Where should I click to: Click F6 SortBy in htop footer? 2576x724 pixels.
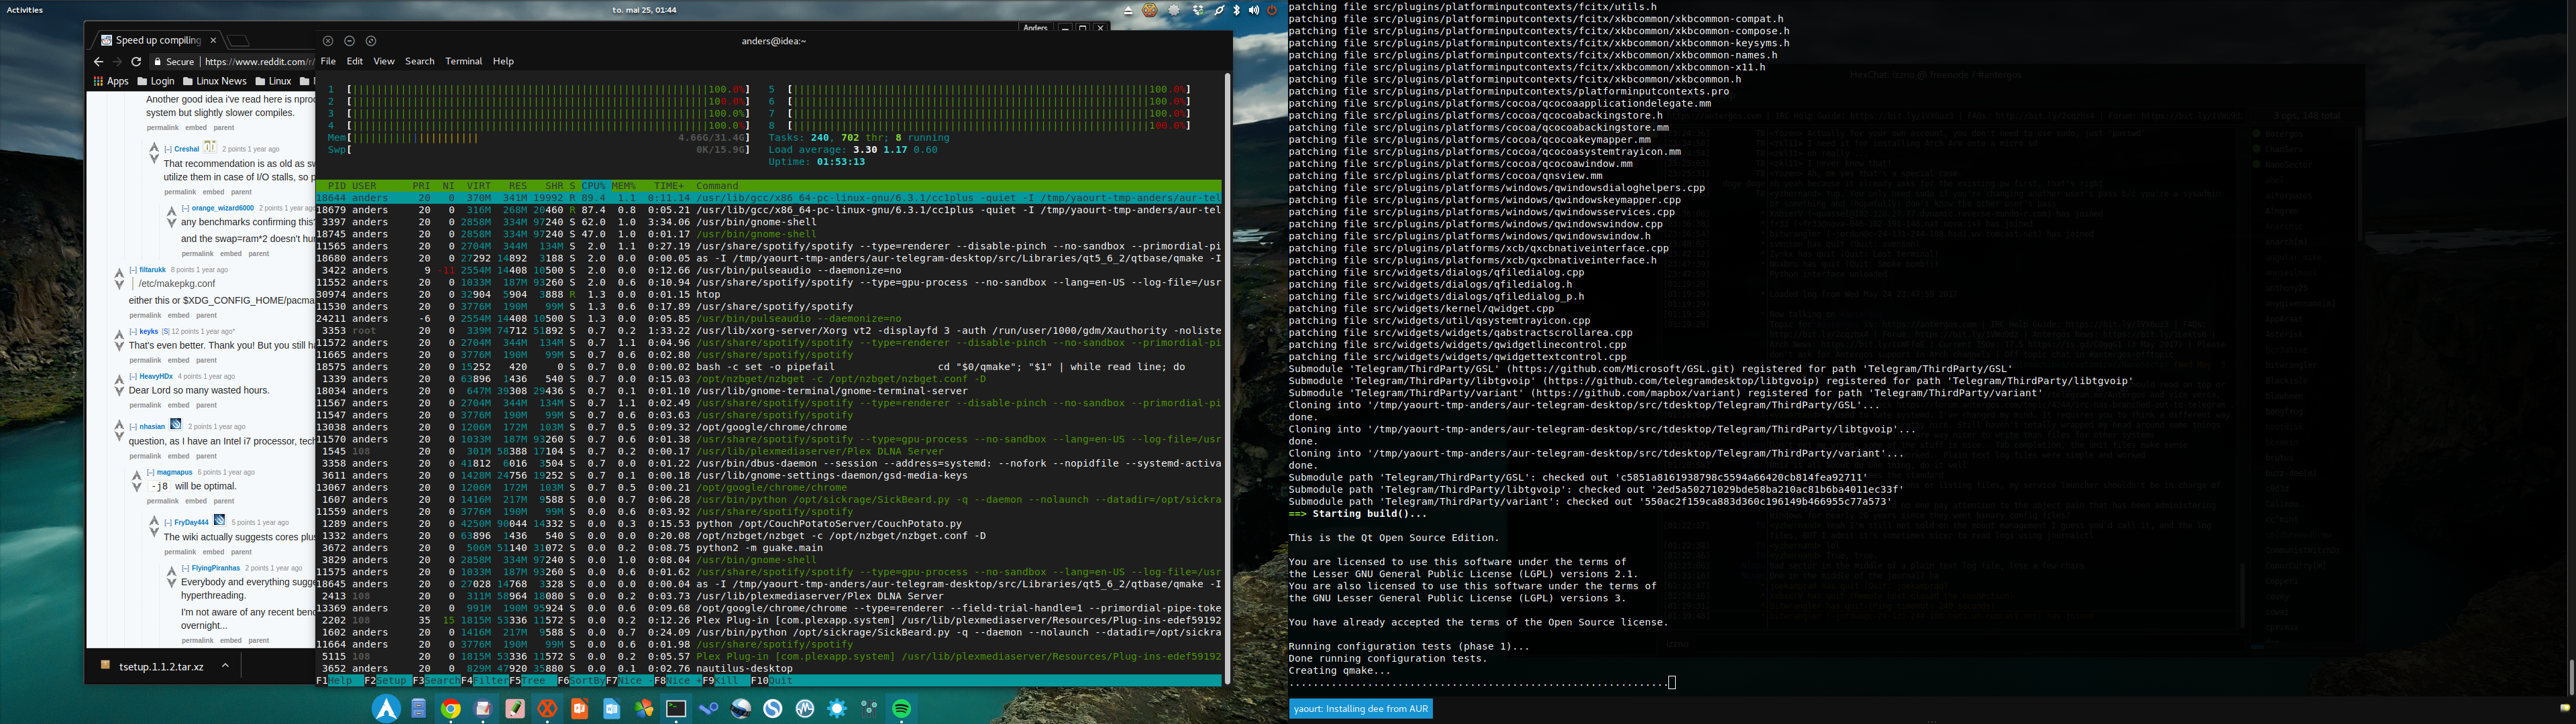click(581, 680)
